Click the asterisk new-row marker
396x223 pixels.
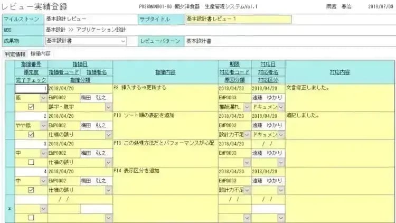click(x=9, y=208)
